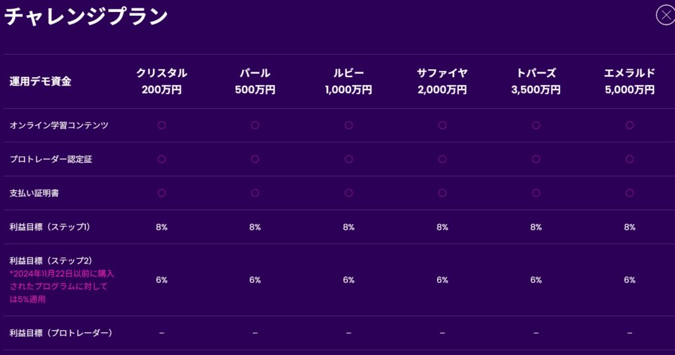Viewport: 675px width, 355px height.
Task: Click the 8% value under クリスタル
Action: point(161,227)
